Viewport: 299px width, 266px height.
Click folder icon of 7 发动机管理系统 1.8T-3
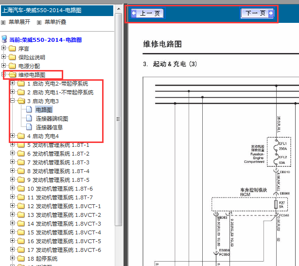[21, 162]
